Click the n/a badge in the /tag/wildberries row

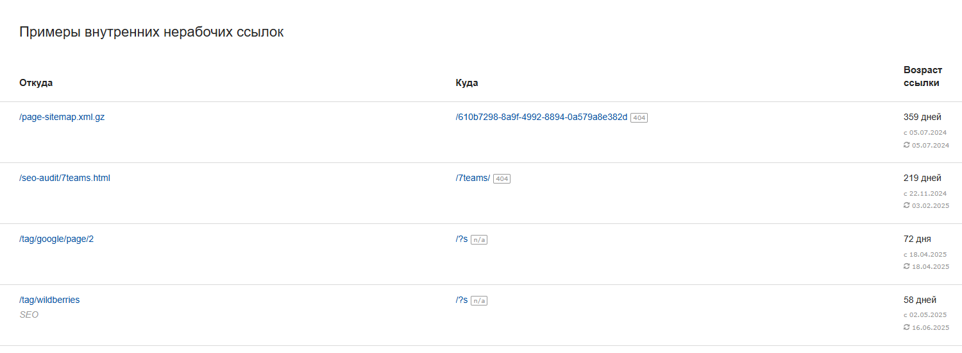pyautogui.click(x=479, y=300)
